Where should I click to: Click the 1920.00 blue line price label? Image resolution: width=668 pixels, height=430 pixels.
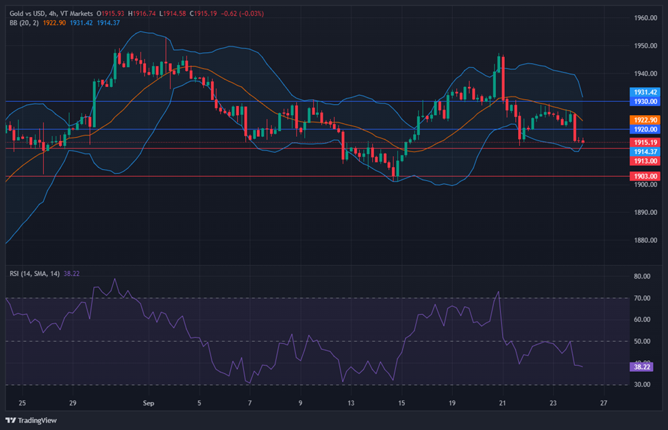(645, 129)
